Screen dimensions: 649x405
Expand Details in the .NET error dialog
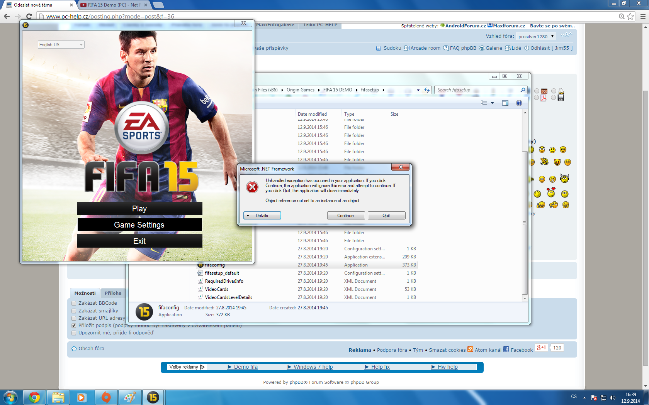(262, 216)
